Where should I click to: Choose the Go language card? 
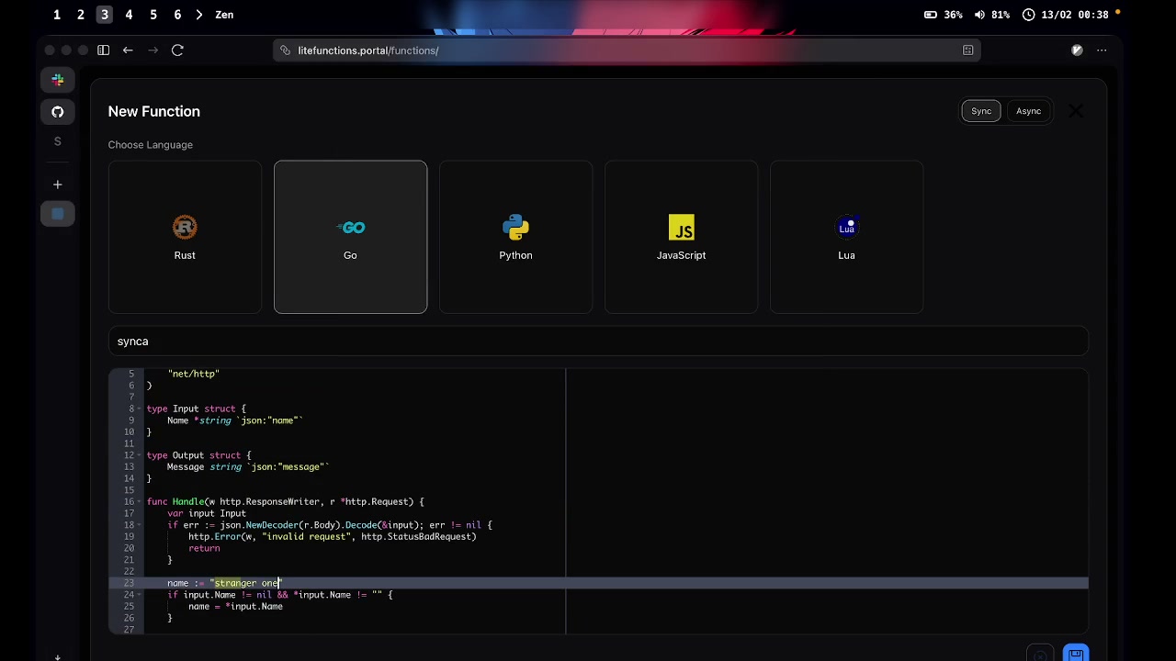click(x=350, y=237)
